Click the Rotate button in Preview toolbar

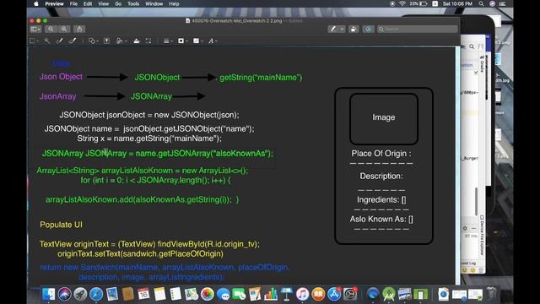click(354, 30)
